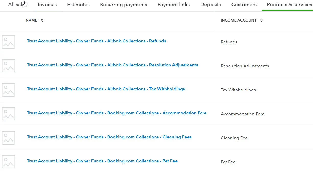Open Booking.com Collections - Accommodation Fare link

[117, 113]
